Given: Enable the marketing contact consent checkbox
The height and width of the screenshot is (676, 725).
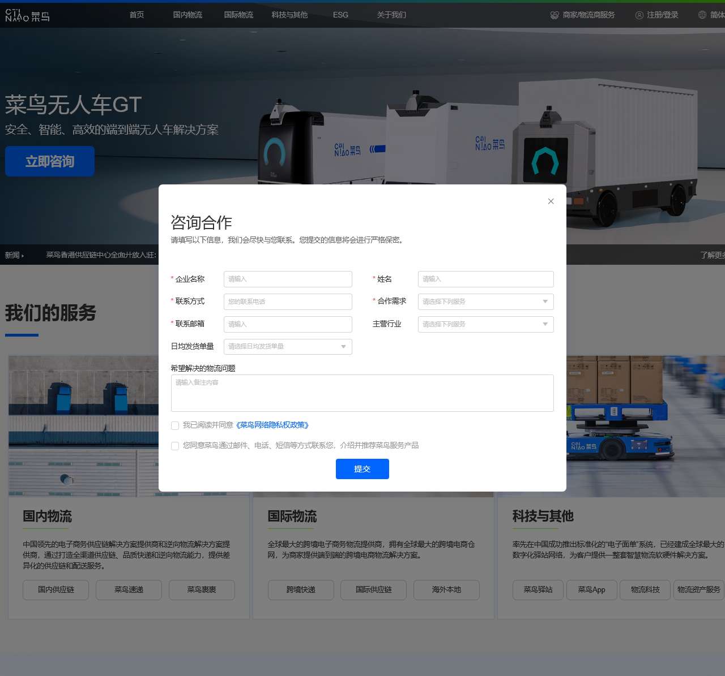Looking at the screenshot, I should click(175, 446).
